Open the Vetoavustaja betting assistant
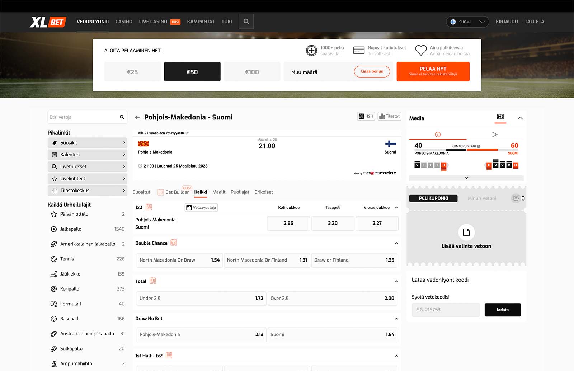Image resolution: width=574 pixels, height=371 pixels. 201,208
